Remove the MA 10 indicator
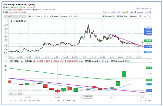This screenshot has width=163, height=106. (x=80, y=61)
